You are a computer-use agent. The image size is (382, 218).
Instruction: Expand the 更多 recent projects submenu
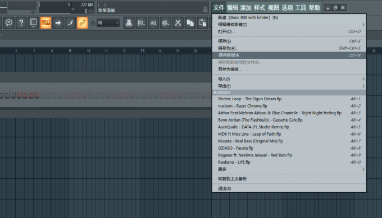click(289, 169)
